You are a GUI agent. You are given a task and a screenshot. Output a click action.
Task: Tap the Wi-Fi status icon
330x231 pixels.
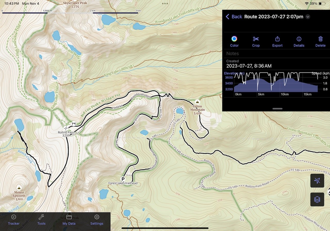307,4
